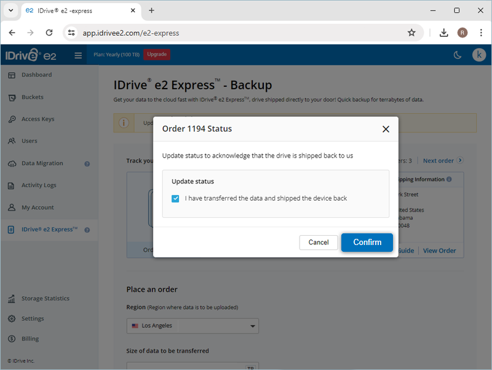Screen dimensions: 492x370
Task: Open the tab search dropdown
Action: (x=11, y=10)
